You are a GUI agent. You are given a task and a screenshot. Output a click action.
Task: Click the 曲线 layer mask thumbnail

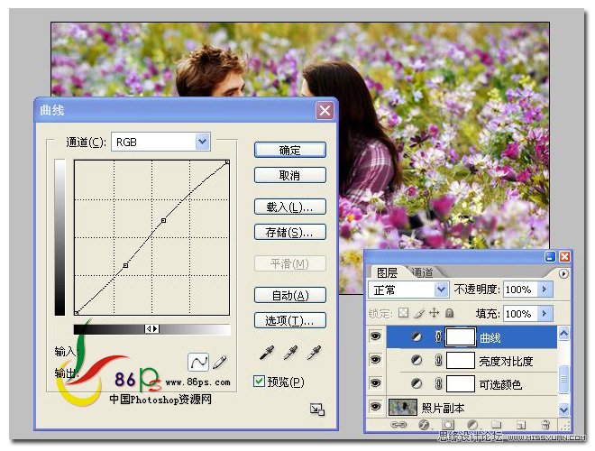461,336
